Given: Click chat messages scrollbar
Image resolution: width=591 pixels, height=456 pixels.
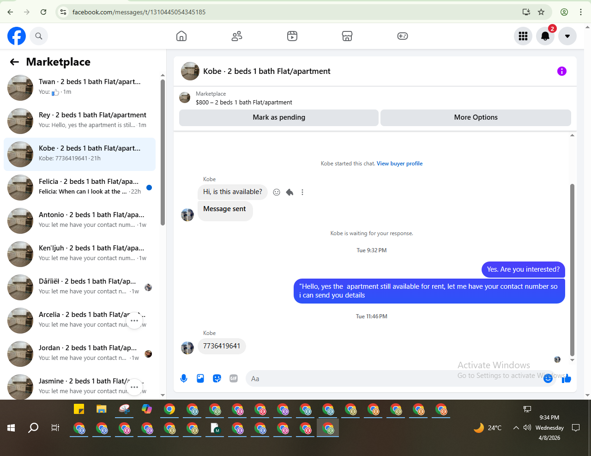Looking at the screenshot, I should (572, 270).
